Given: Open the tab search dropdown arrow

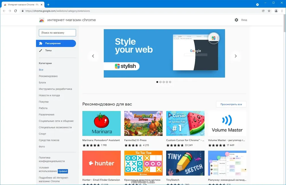Looking at the screenshot, I should (257, 5).
